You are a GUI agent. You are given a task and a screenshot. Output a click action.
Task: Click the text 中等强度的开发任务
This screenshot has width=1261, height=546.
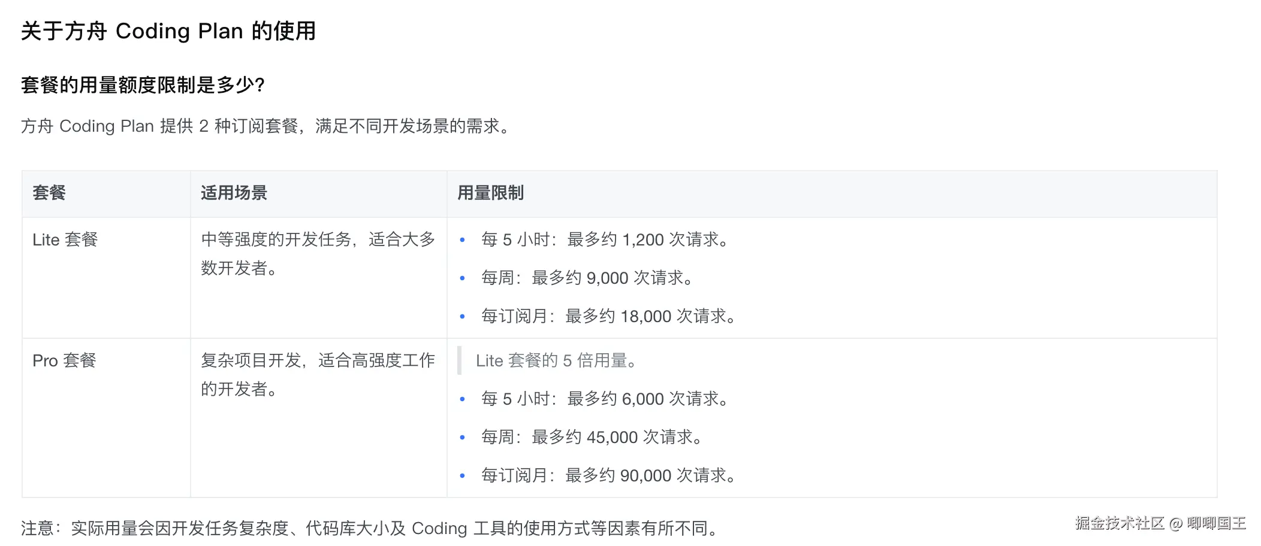[x=276, y=239]
